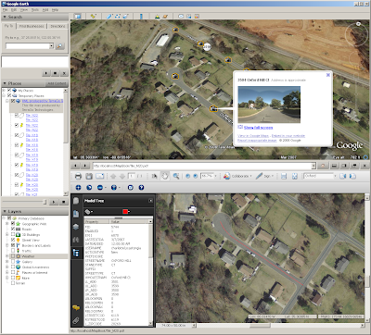Click the comments speech bubble icon in sidebar
Screen dimensions: 371x335
click(x=76, y=307)
